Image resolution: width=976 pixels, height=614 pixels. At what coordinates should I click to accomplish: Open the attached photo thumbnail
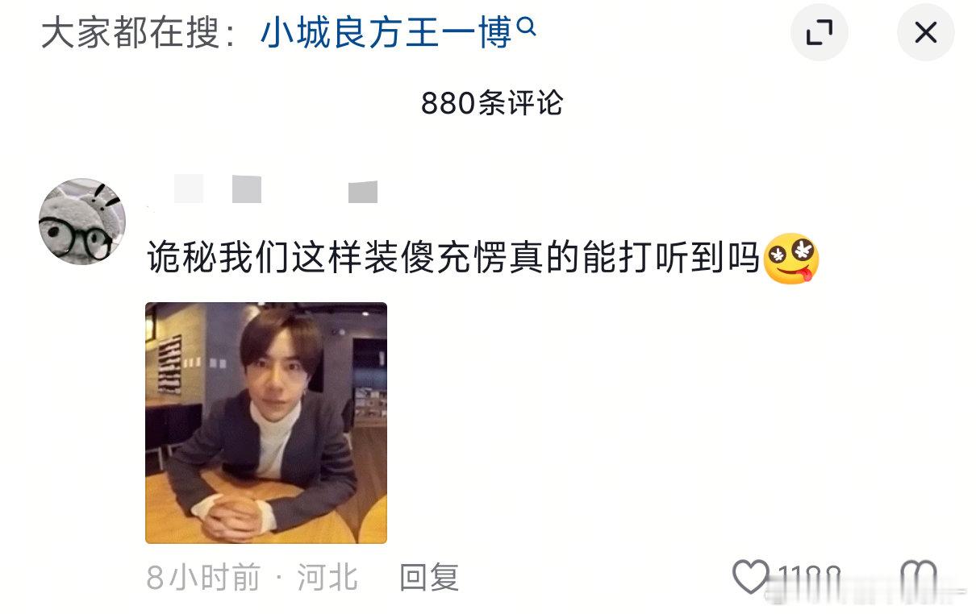(x=266, y=423)
